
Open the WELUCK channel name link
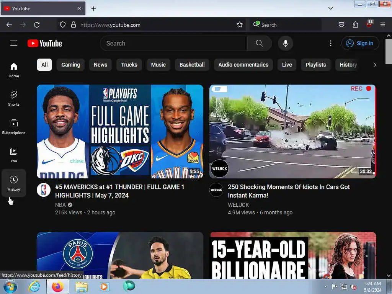pyautogui.click(x=238, y=205)
